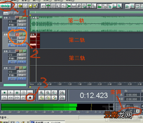Viewport: 143px width, 123px height.
Task: Zoom in horizontally with the plus magnifier
Action: click(41, 93)
